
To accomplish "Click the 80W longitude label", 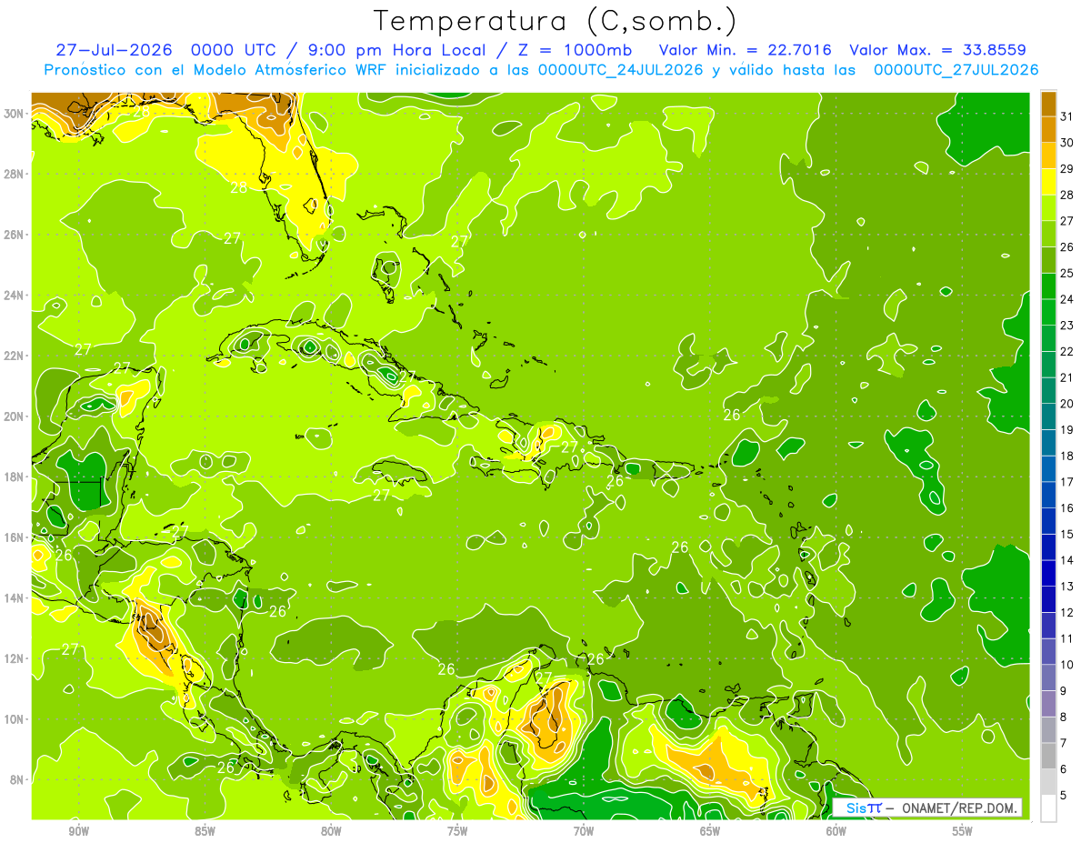I will 331,832.
